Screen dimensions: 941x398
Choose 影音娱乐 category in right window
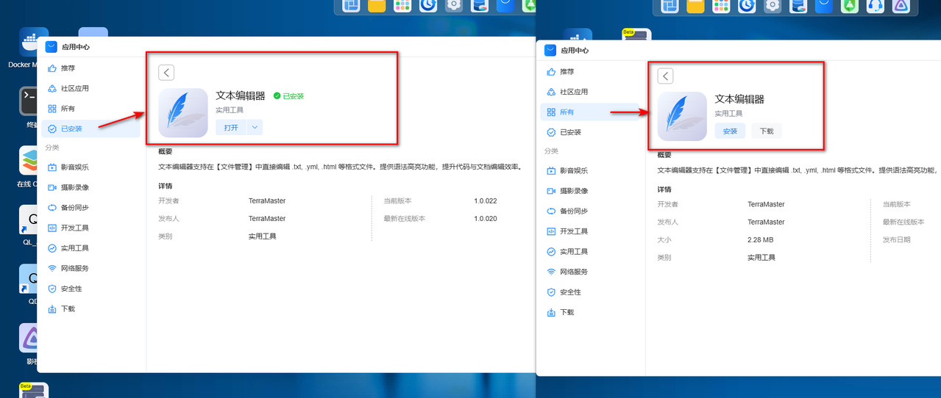[x=590, y=170]
